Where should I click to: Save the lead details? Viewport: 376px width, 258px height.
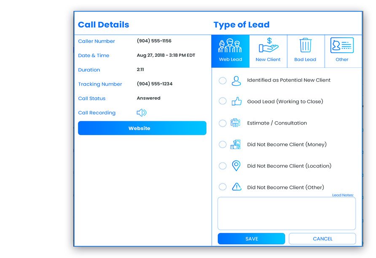click(x=251, y=238)
